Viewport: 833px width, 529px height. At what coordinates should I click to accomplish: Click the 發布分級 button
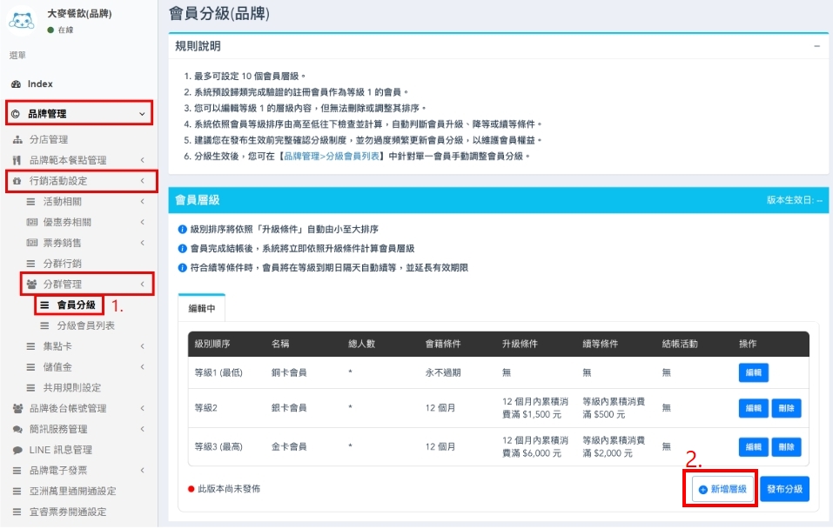coord(786,490)
